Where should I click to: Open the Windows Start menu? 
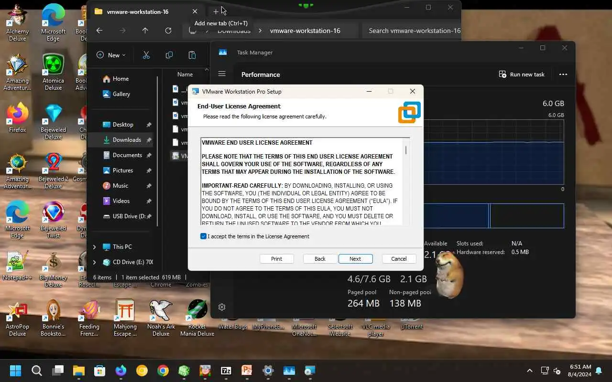point(15,371)
